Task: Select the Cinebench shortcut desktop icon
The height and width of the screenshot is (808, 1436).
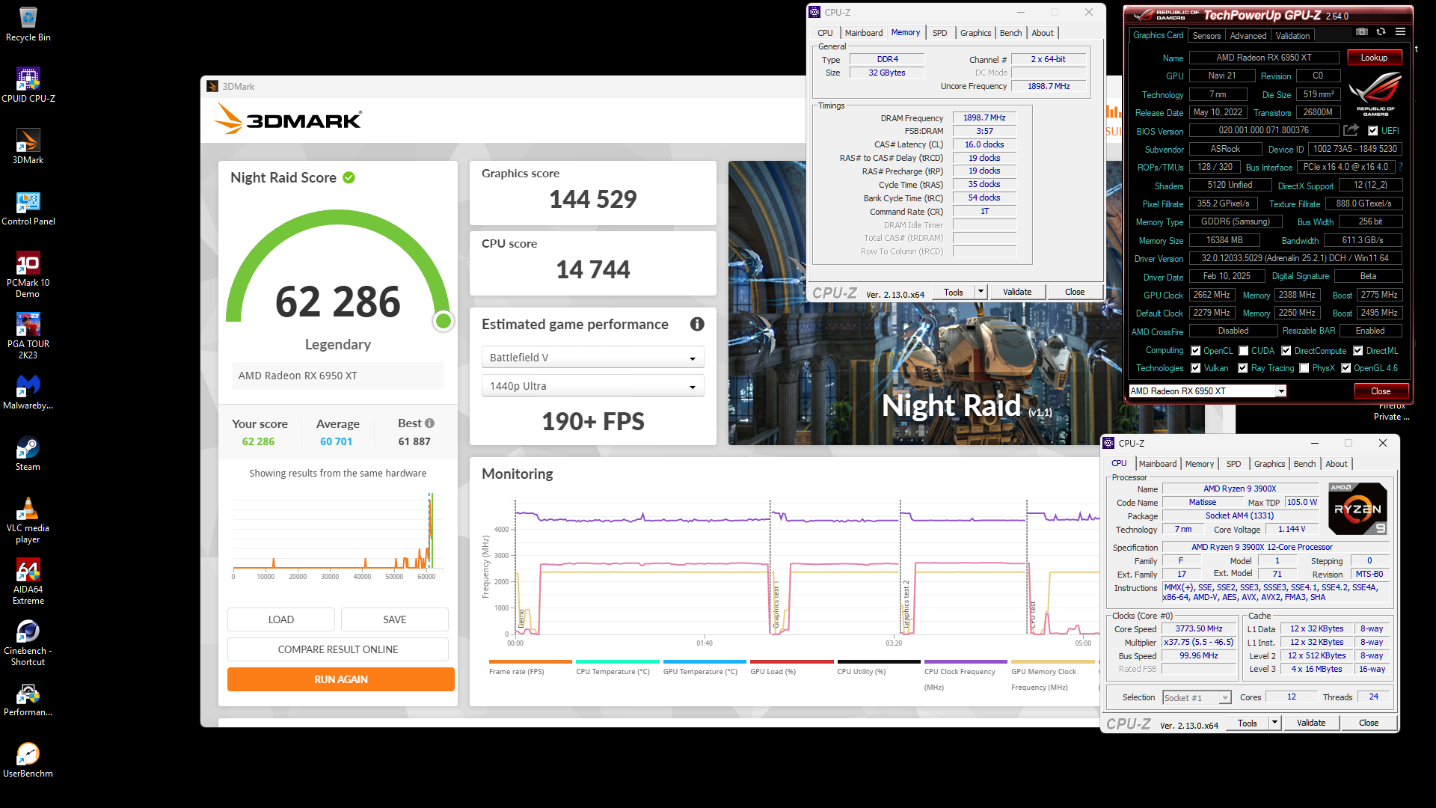Action: (28, 643)
